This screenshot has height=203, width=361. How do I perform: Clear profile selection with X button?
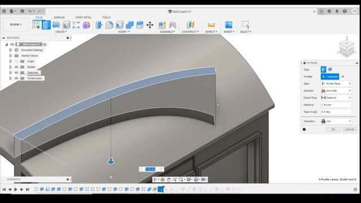pyautogui.click(x=342, y=77)
